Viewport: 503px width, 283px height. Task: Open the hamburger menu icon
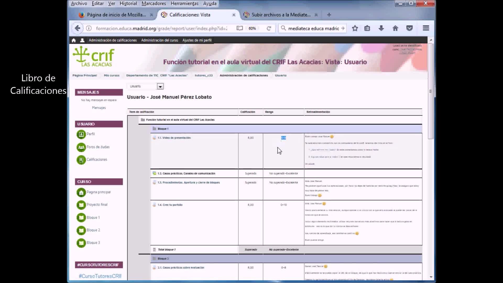426,28
